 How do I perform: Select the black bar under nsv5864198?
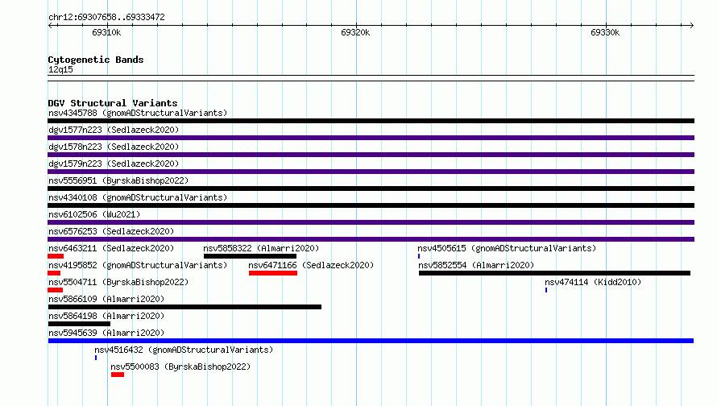pos(79,324)
